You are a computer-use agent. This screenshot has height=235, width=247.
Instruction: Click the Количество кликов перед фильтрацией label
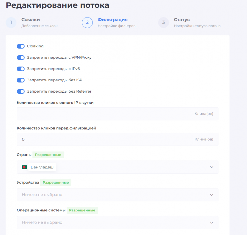point(56,128)
